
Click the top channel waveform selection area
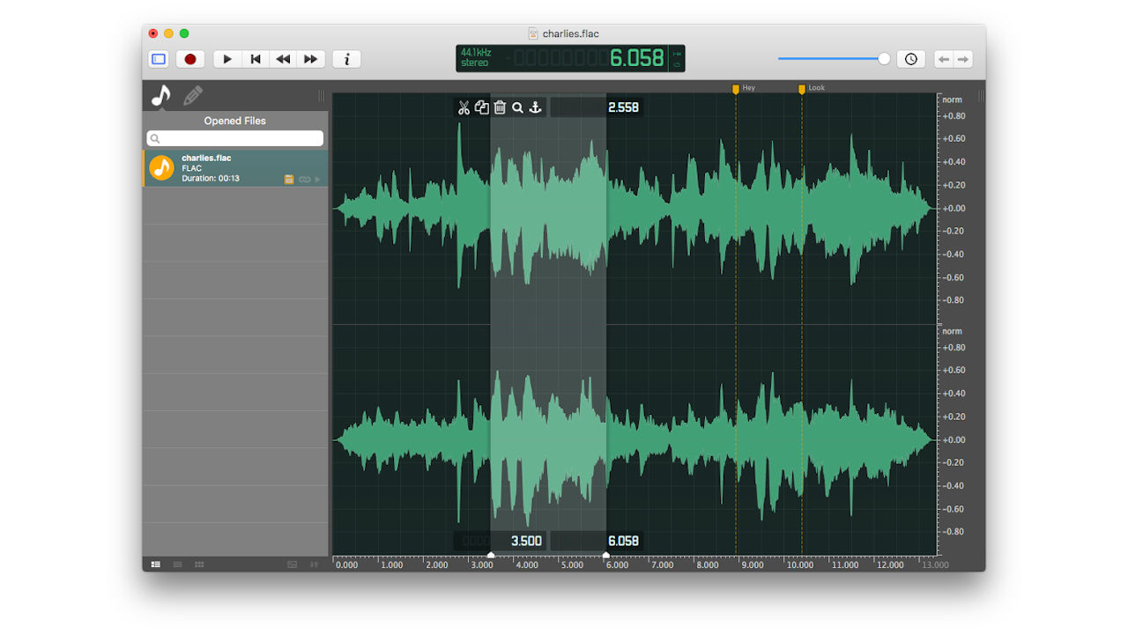pyautogui.click(x=548, y=209)
